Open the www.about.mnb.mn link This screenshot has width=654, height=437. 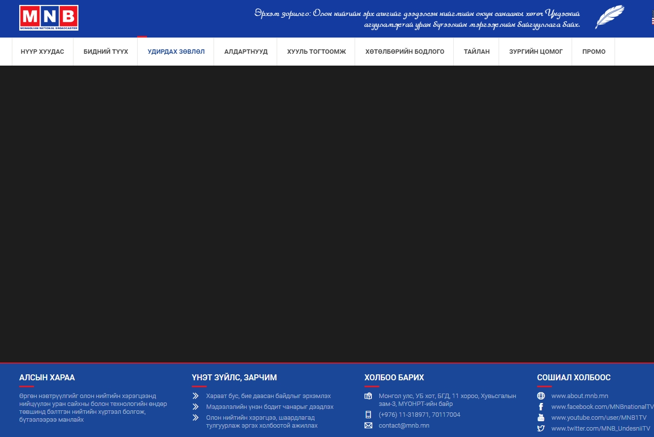580,396
